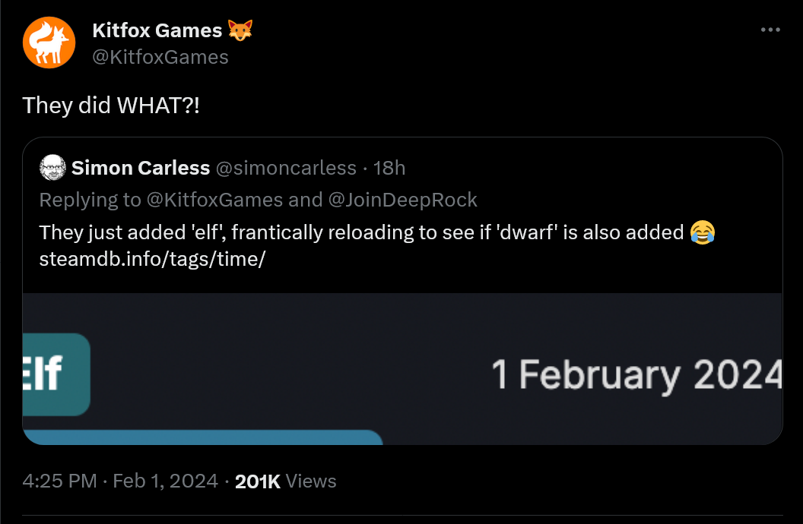
Task: Select the quoted Simon Carless tweet
Action: click(x=401, y=228)
